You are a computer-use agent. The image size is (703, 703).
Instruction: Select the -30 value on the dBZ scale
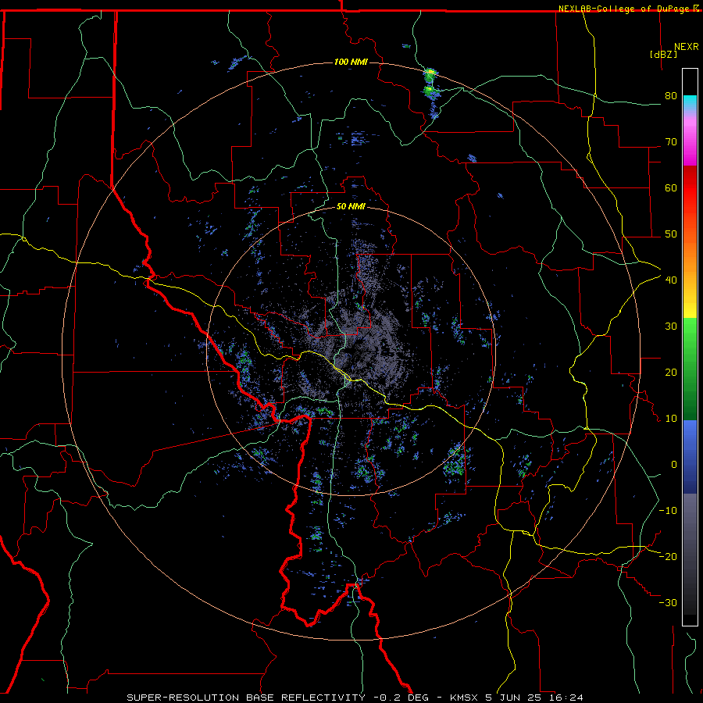pos(668,602)
